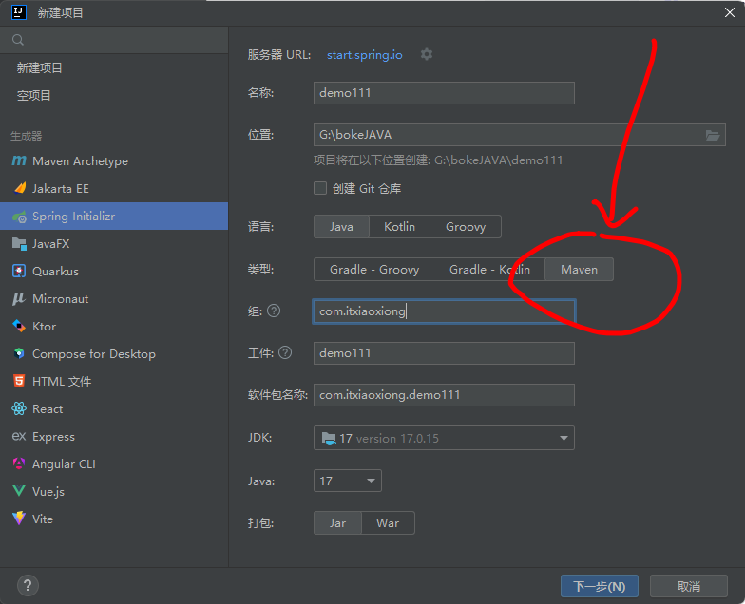The height and width of the screenshot is (604, 745).
Task: Select Spring Initializr generator entry
Action: 114,217
